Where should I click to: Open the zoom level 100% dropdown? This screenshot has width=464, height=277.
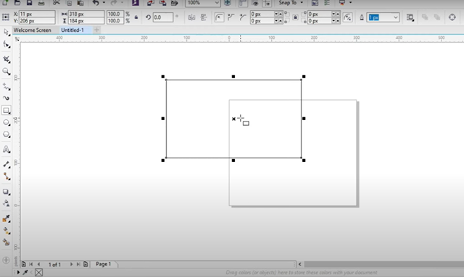click(203, 3)
